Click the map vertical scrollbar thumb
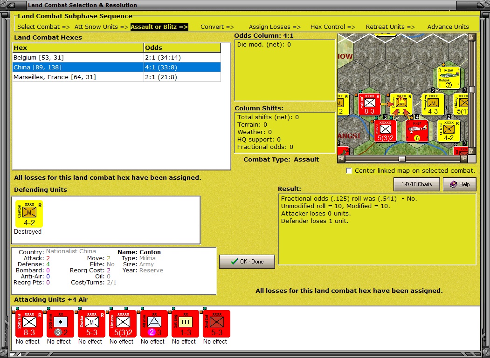Viewport: 490px width, 358px height. [472, 89]
